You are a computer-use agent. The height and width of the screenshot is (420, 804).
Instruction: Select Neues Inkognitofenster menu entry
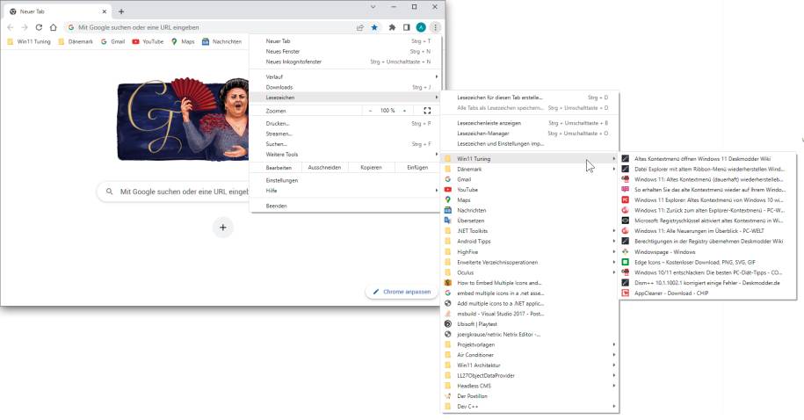point(347,62)
